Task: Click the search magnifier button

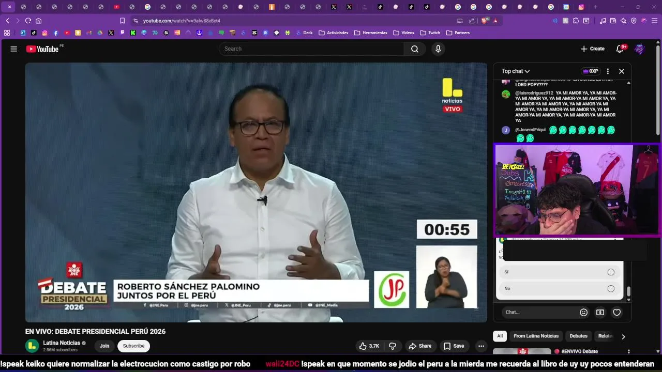Action: [x=415, y=49]
